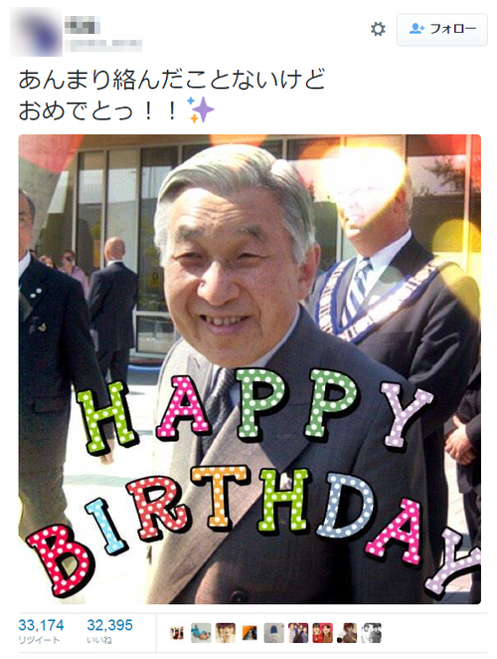Viewport: 497px width, 659px height.
Task: Open the orange and dark avatar
Action: click(249, 633)
